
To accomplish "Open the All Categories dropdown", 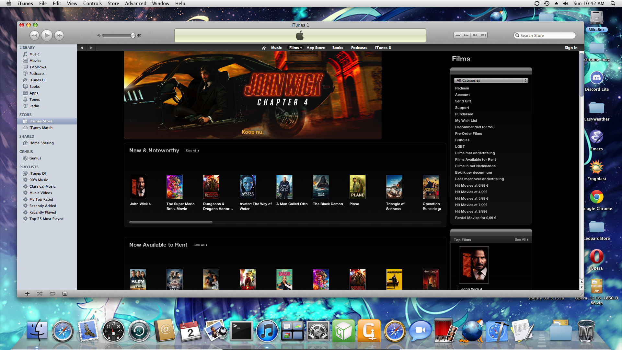I will point(490,80).
